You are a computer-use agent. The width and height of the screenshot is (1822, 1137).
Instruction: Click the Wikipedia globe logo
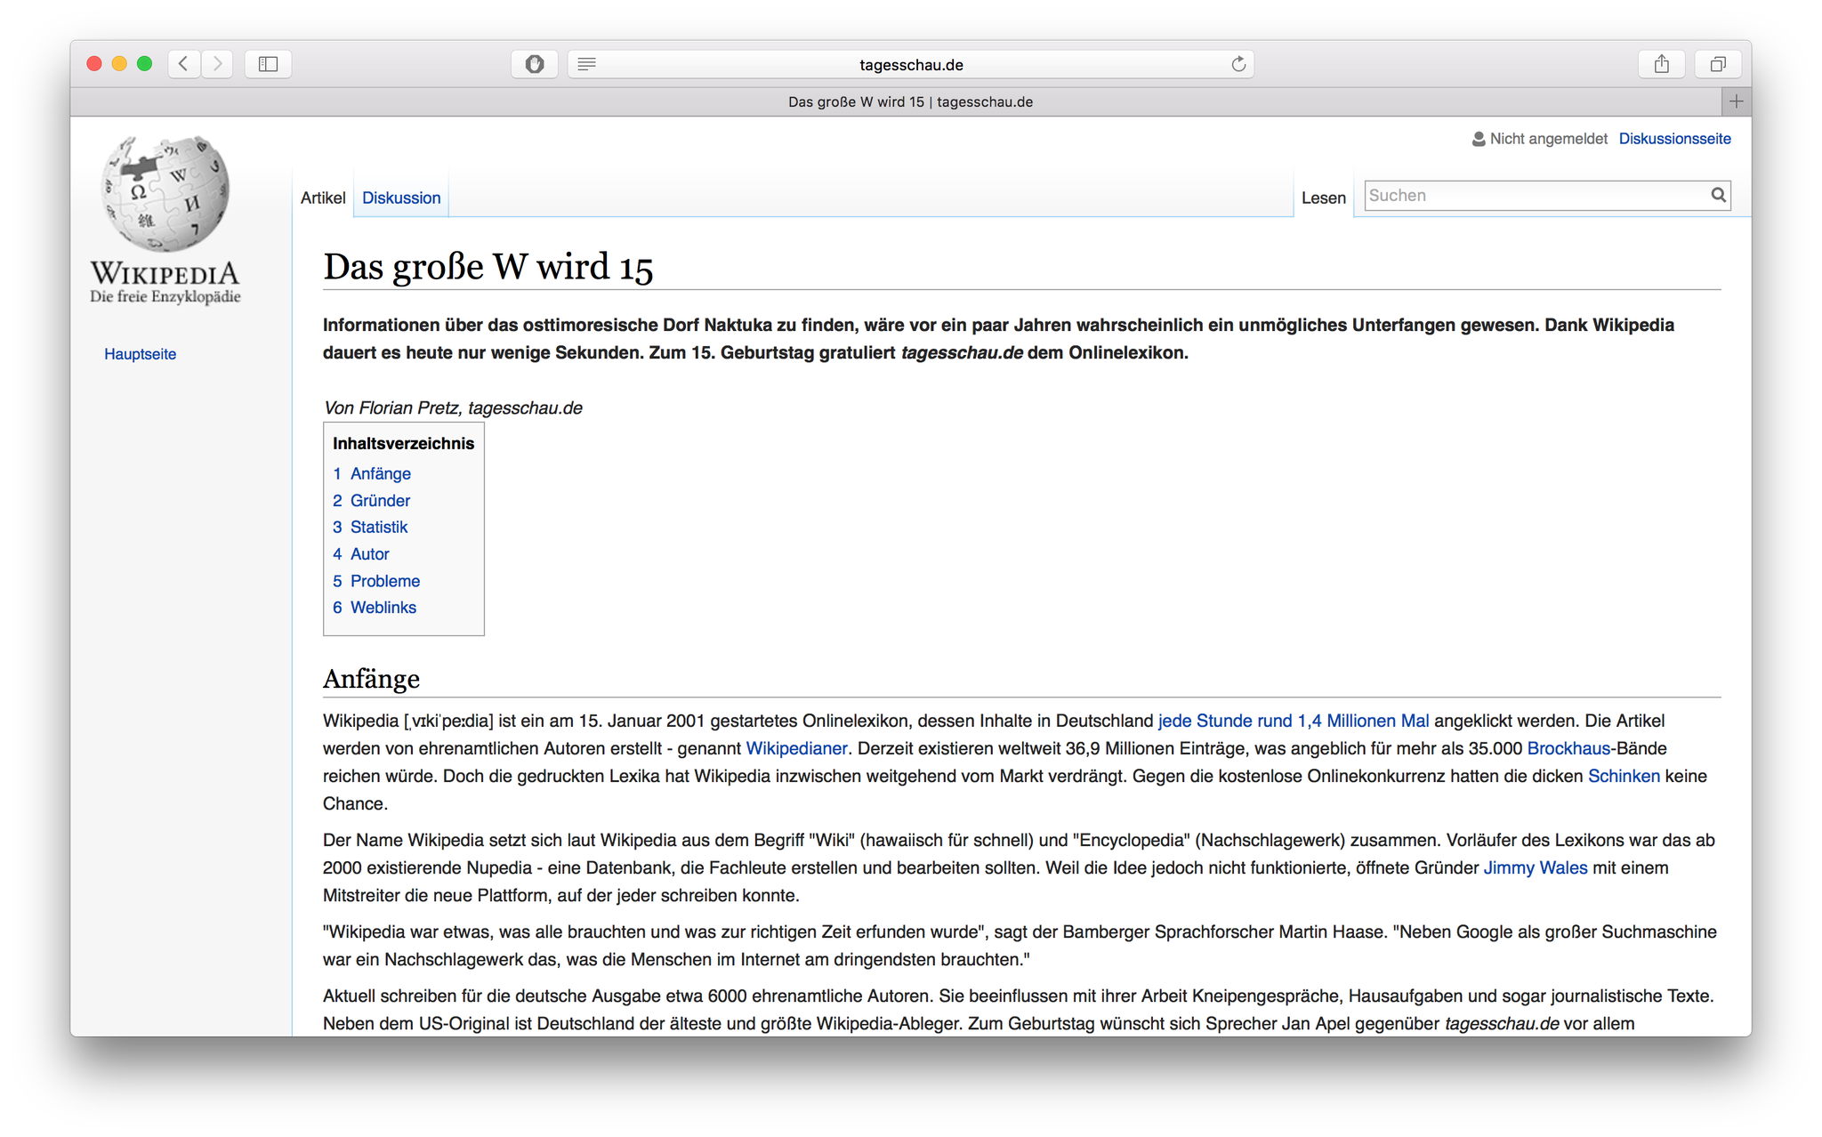pos(165,194)
